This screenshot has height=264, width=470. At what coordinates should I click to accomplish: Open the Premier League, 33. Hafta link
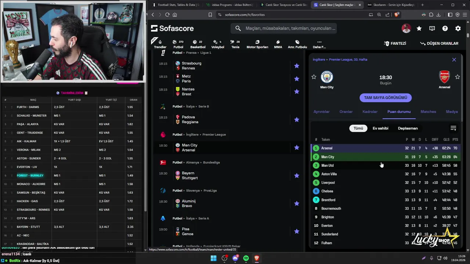348,59
